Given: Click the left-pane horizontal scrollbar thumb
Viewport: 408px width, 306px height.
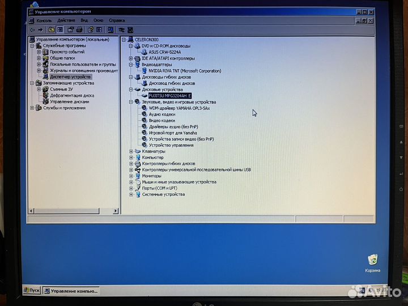Looking at the screenshot, I should point(67,211).
